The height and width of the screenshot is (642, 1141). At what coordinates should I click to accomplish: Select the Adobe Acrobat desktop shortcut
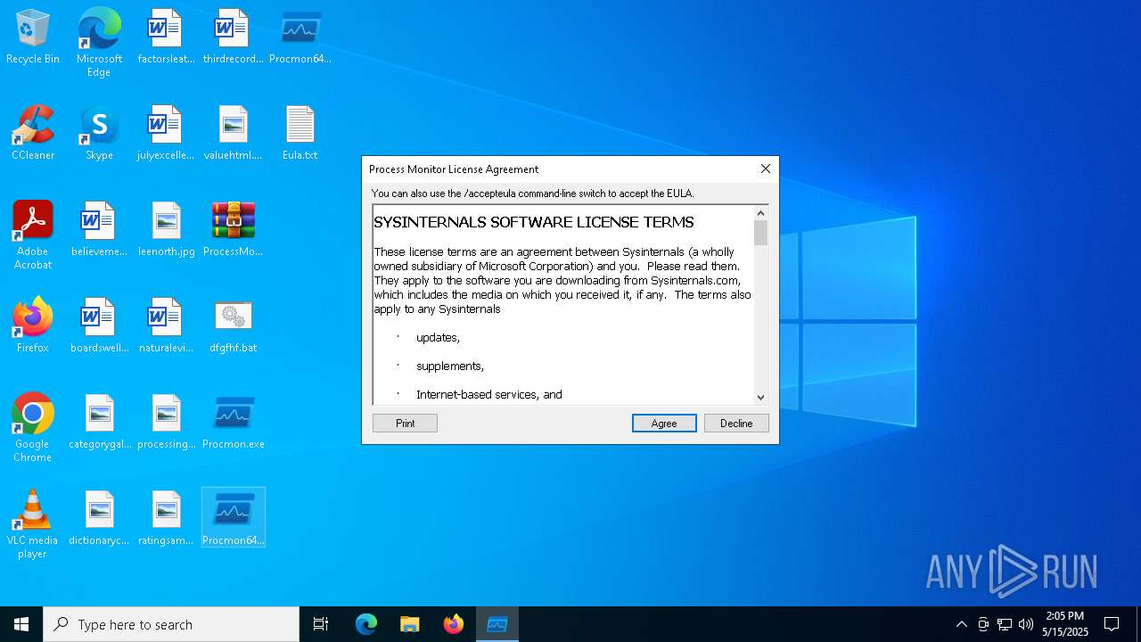(x=33, y=235)
